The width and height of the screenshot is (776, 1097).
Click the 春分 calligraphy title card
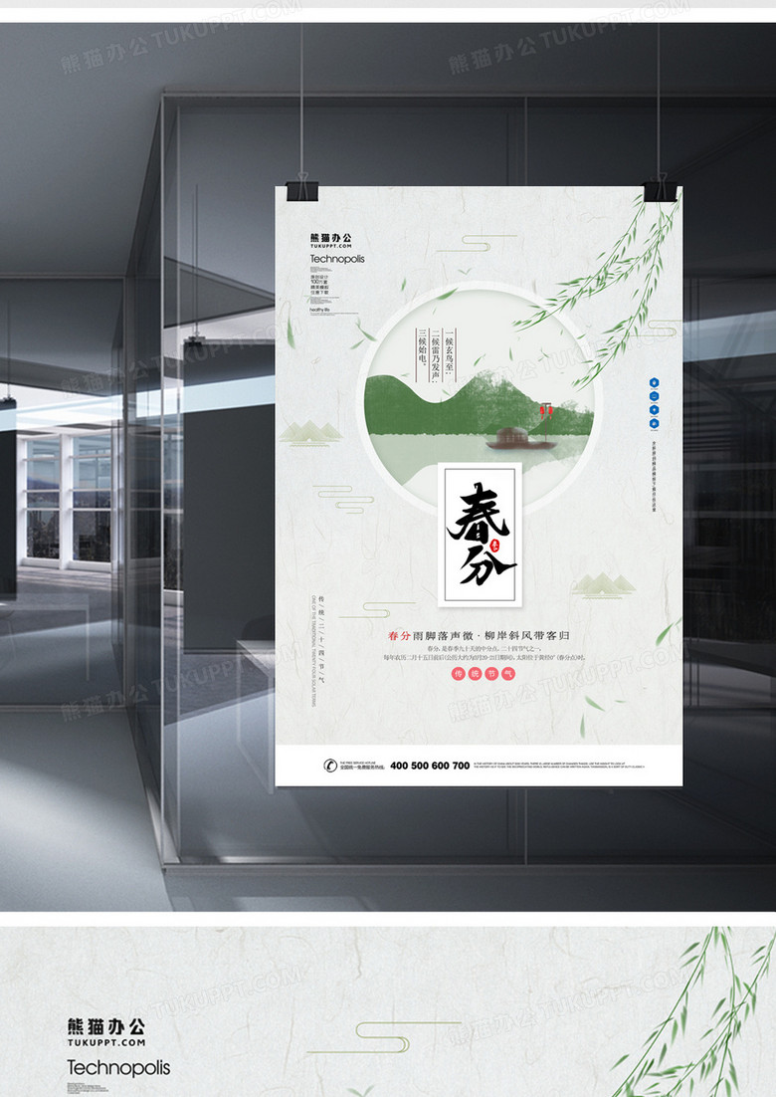(481, 534)
